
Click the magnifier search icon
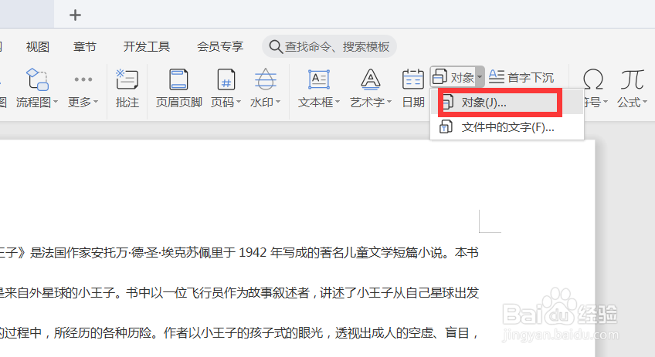point(276,46)
